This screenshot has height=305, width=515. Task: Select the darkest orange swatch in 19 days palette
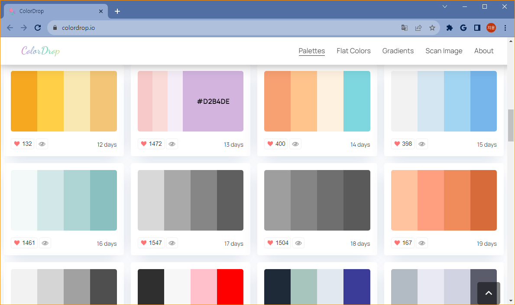pos(483,200)
